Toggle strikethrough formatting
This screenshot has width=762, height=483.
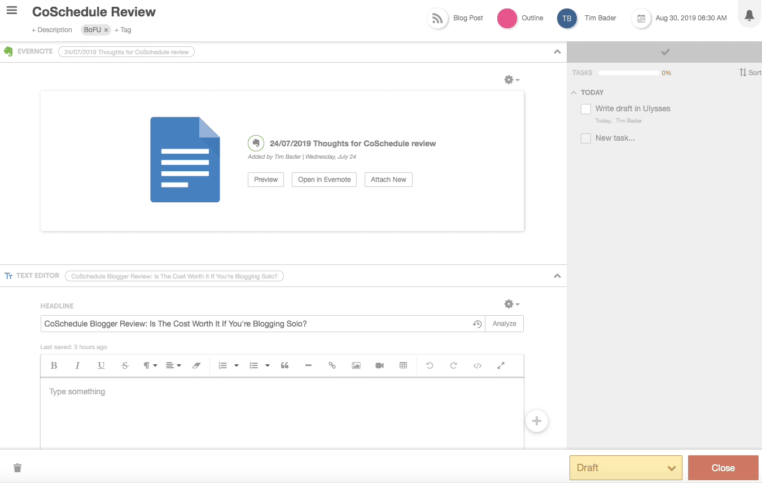[x=125, y=365]
